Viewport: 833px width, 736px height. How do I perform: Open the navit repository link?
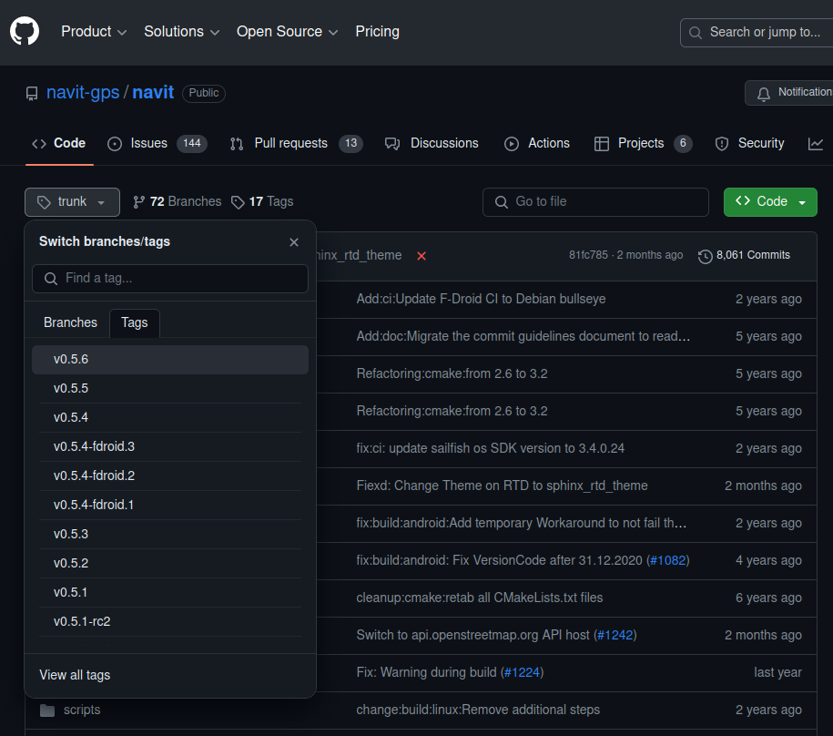[153, 93]
